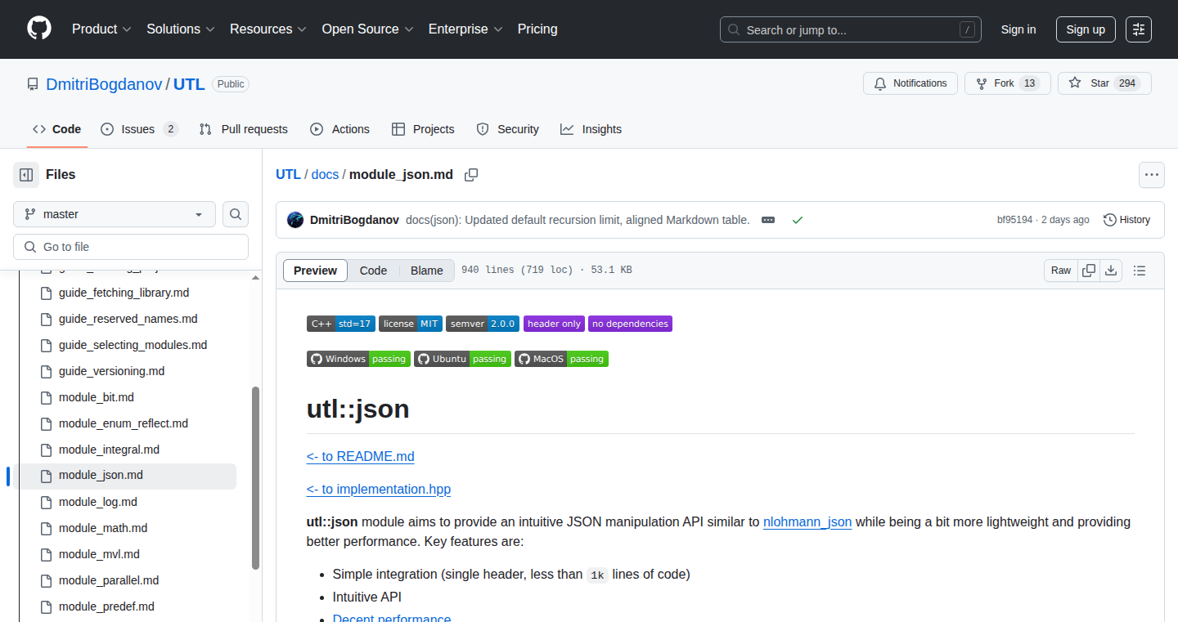Screen dimensions: 1178x622
Task: Open the Security tab
Action: click(507, 129)
